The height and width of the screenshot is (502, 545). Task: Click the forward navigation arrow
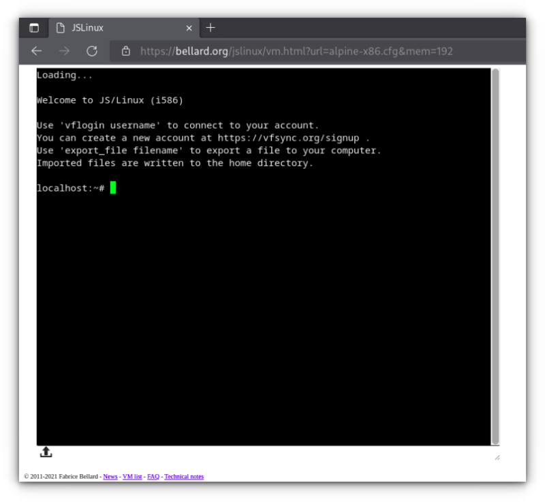click(x=64, y=51)
